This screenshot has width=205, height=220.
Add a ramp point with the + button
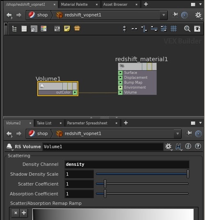24,213
